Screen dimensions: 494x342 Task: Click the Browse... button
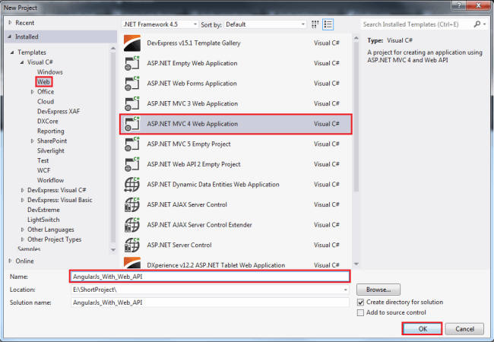[378, 290]
